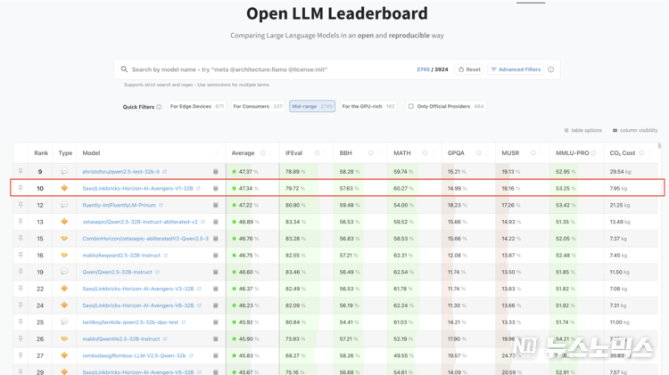Screen dimensions: 669x375
Task: Pin the rank 9 row
Action: click(x=21, y=171)
